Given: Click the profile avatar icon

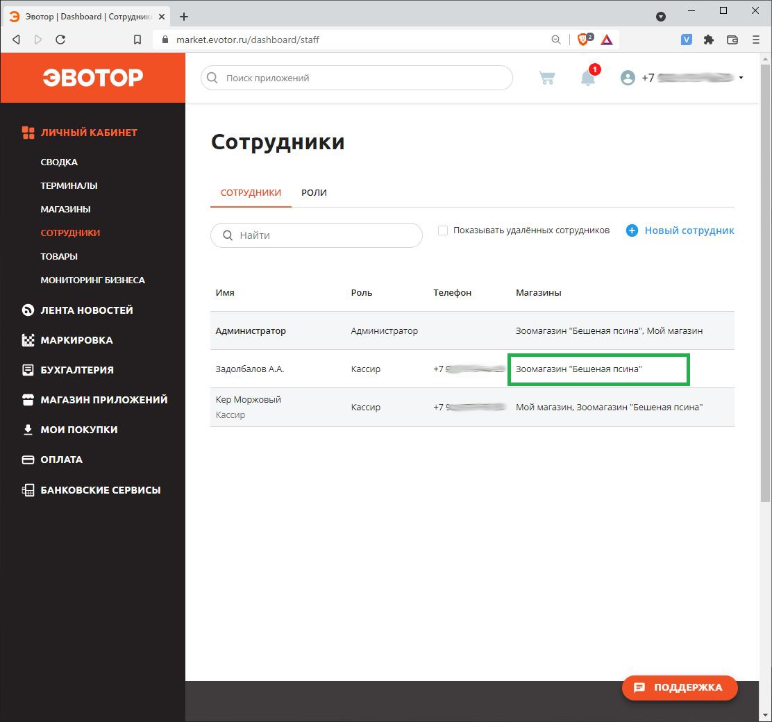Looking at the screenshot, I should [x=628, y=78].
